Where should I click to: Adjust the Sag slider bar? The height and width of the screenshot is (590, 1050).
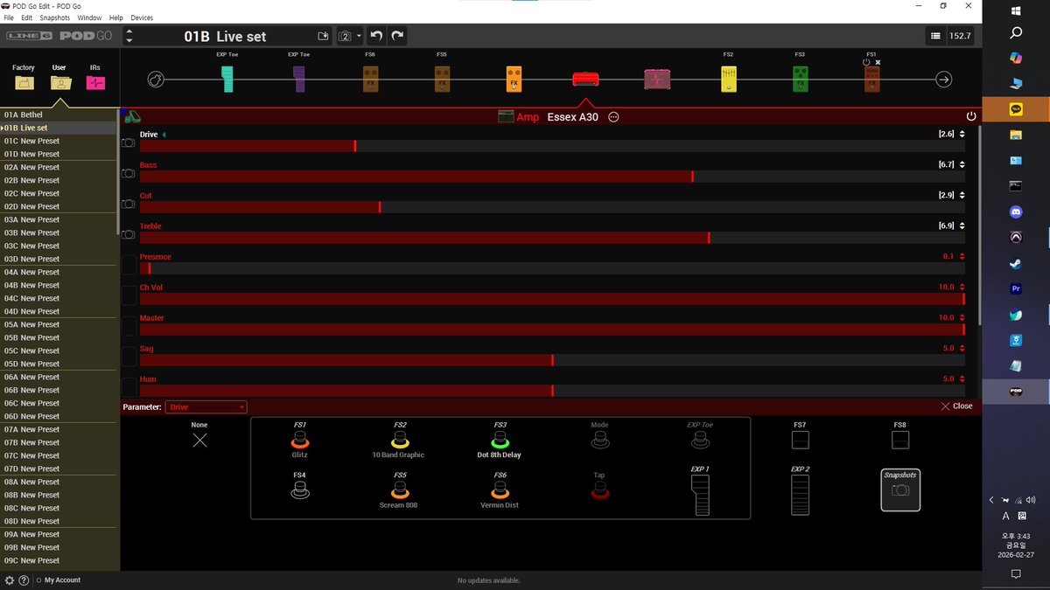[x=552, y=360]
